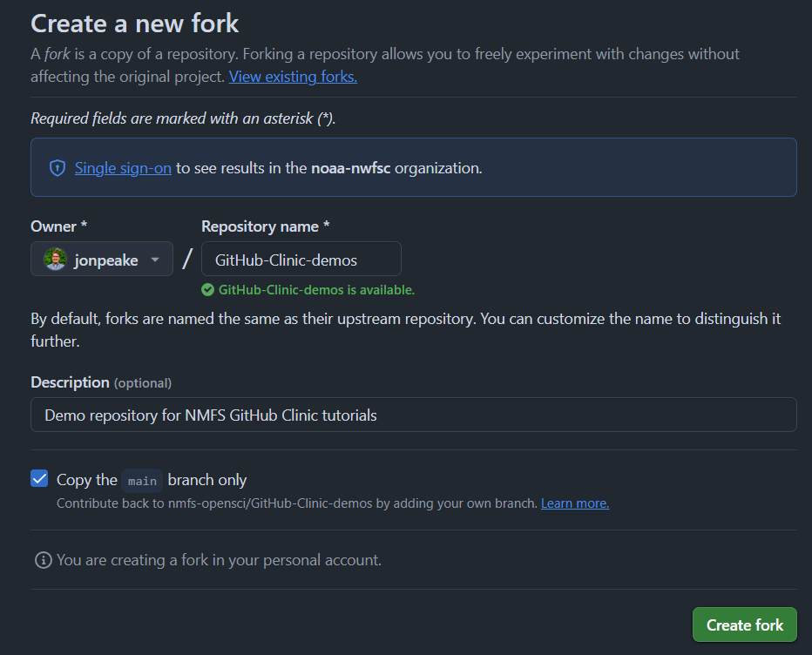Click the slash separator between owner and repository

tap(187, 259)
